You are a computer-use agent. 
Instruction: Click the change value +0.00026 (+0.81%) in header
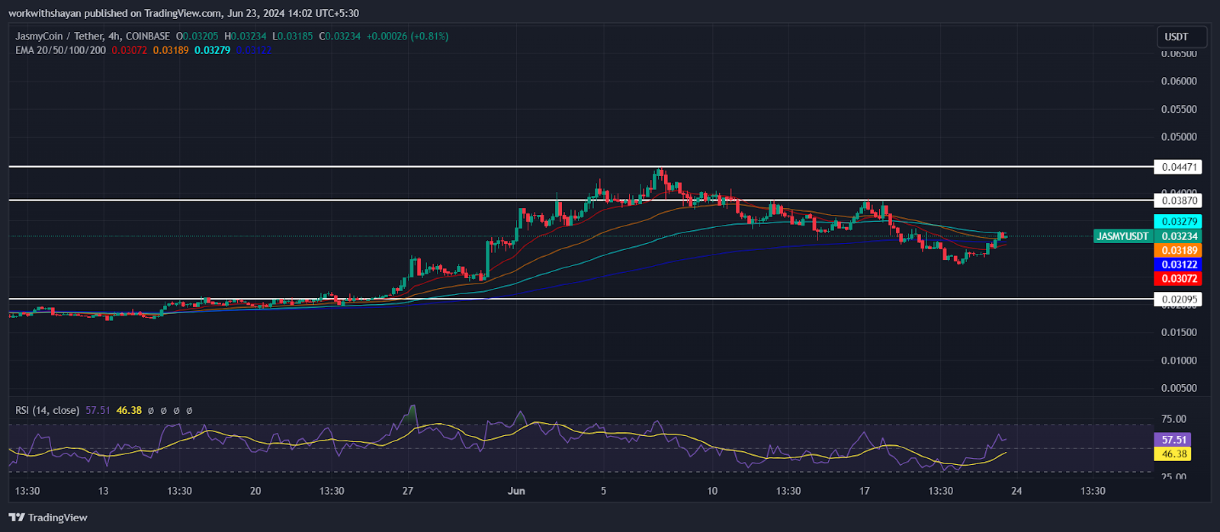(407, 36)
